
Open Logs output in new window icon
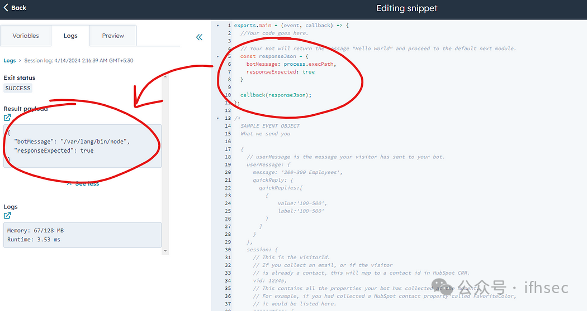[x=7, y=216]
